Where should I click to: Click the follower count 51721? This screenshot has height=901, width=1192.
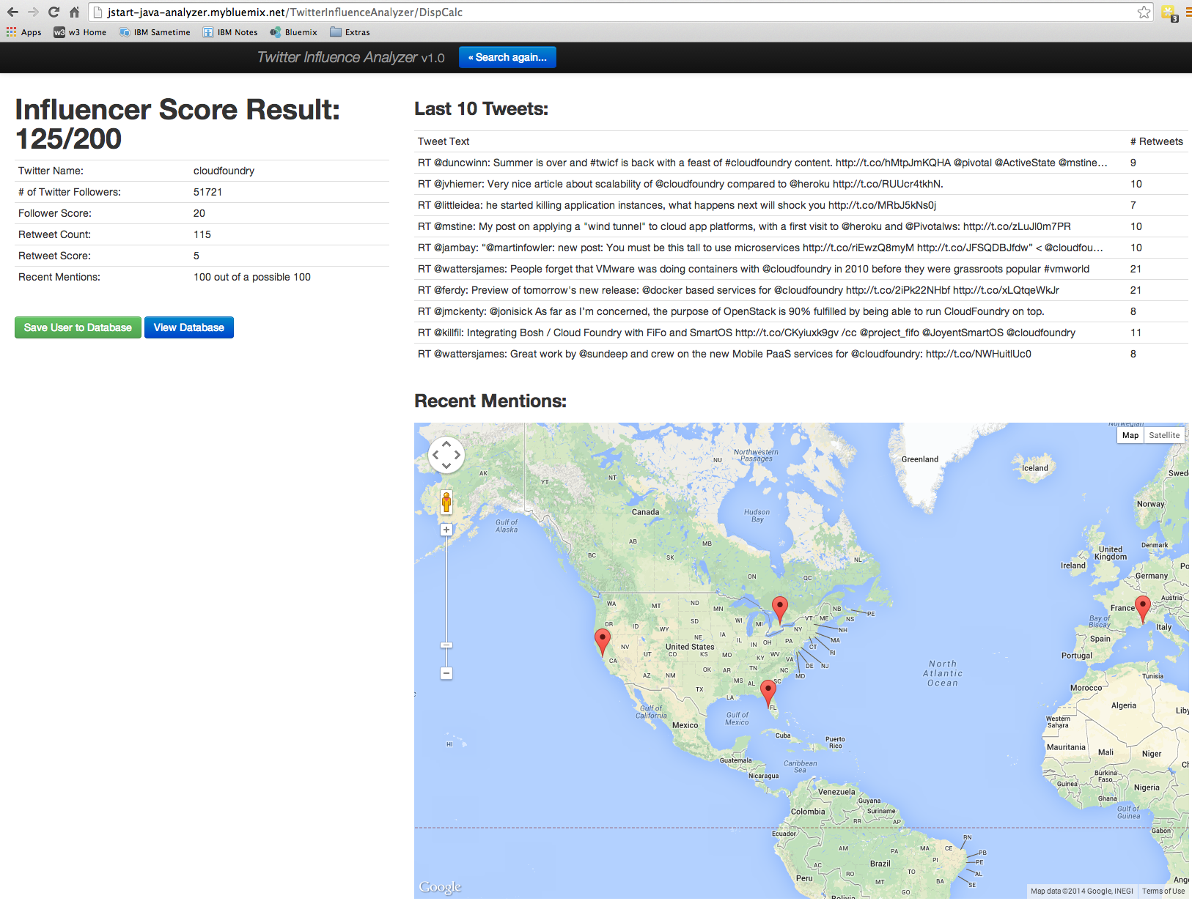pyautogui.click(x=207, y=192)
